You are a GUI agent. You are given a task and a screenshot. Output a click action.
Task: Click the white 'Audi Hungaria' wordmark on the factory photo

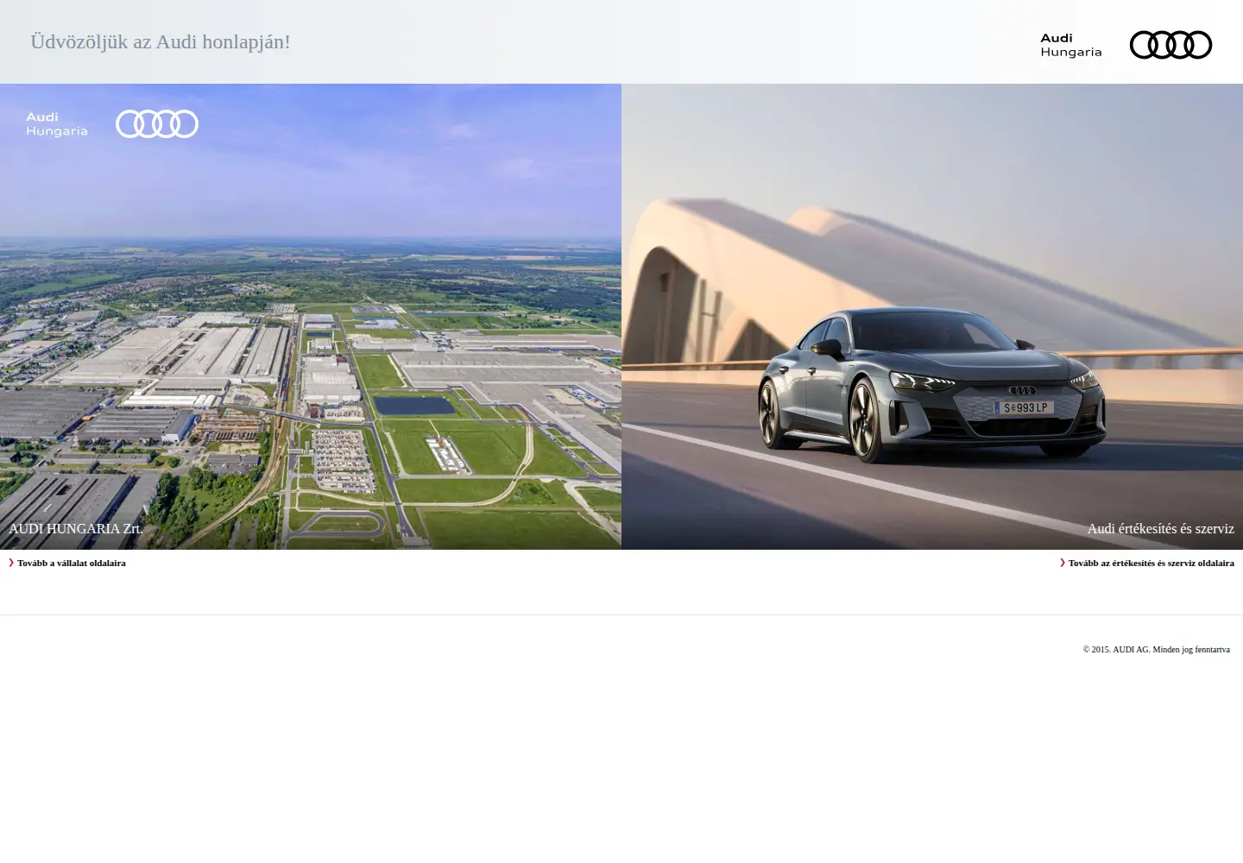[57, 124]
